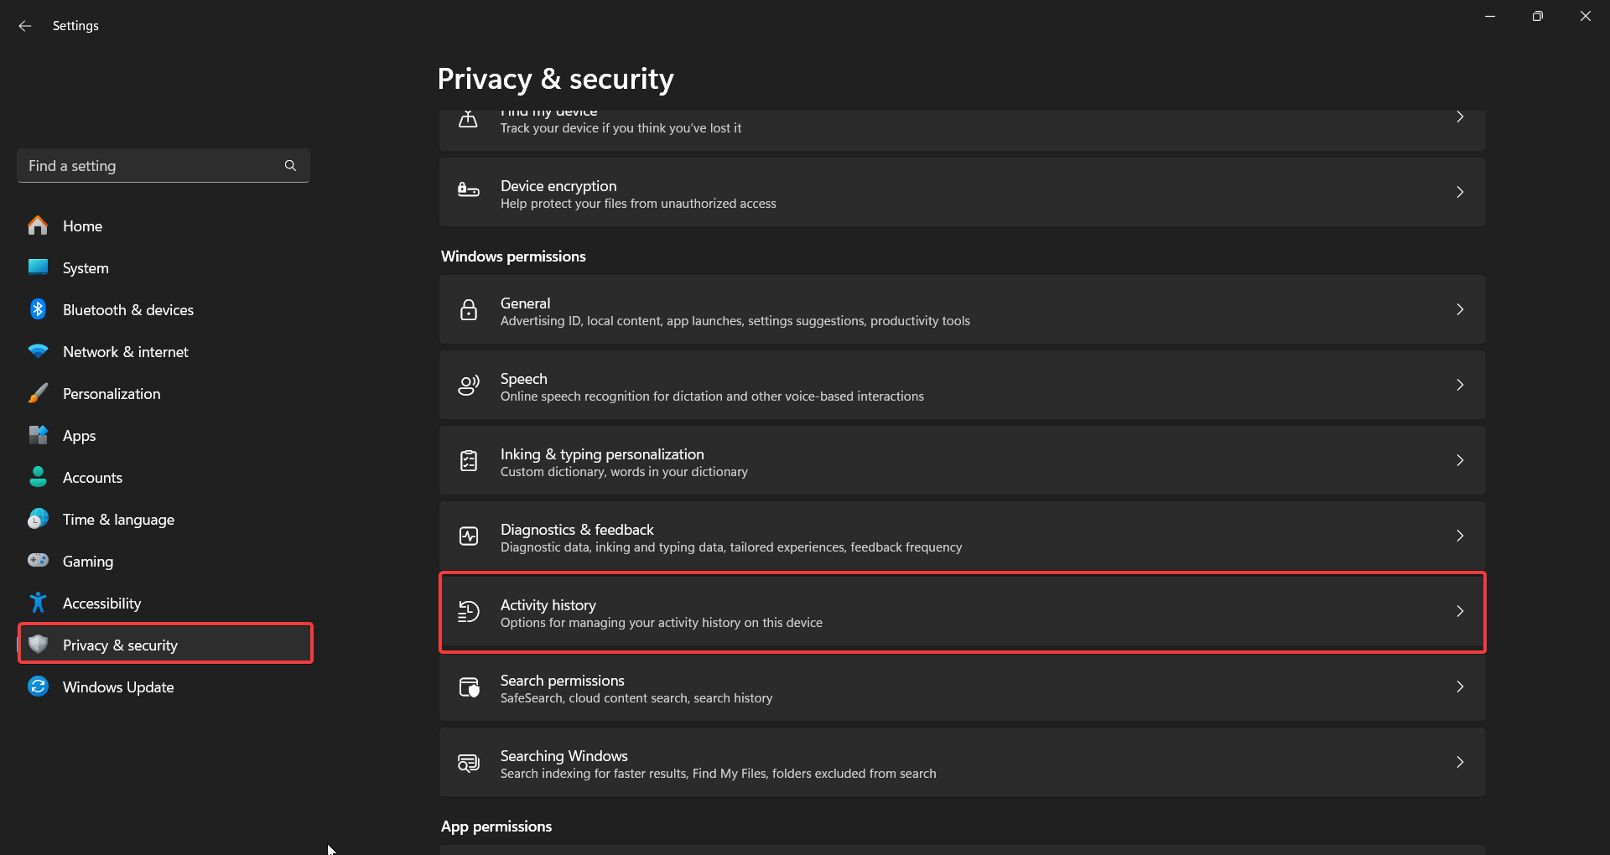1610x855 pixels.
Task: Click the Time & language clock-globe icon
Action: [x=38, y=519]
